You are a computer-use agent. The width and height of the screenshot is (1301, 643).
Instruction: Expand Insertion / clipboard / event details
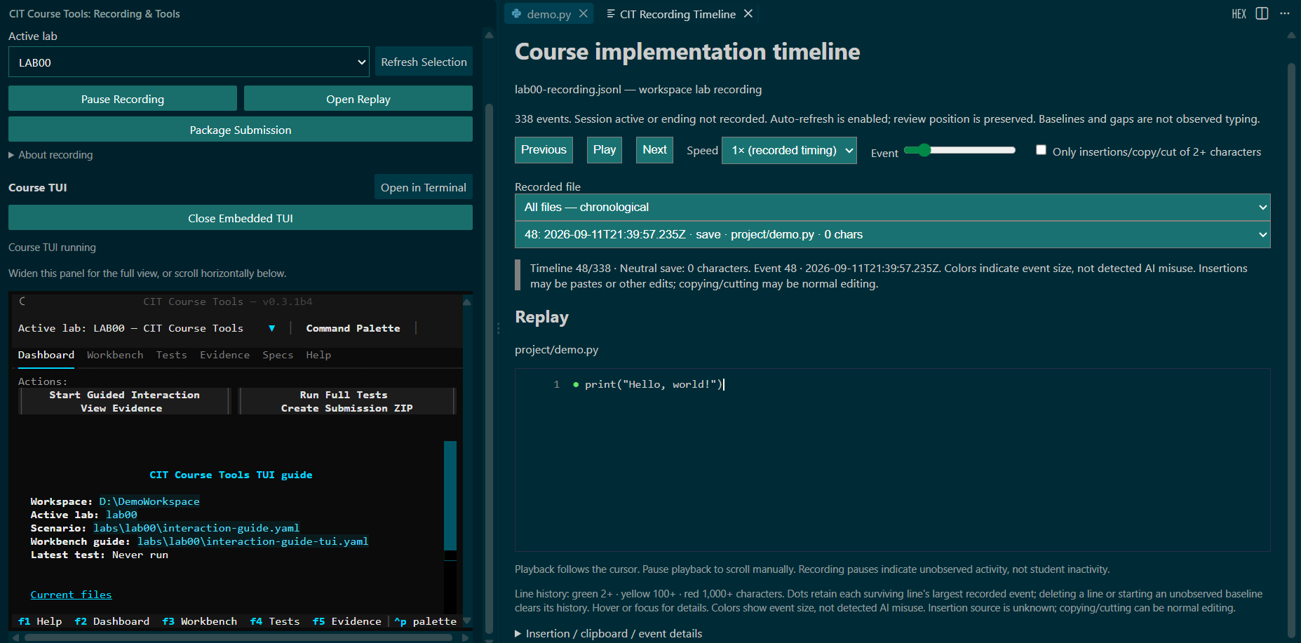608,634
